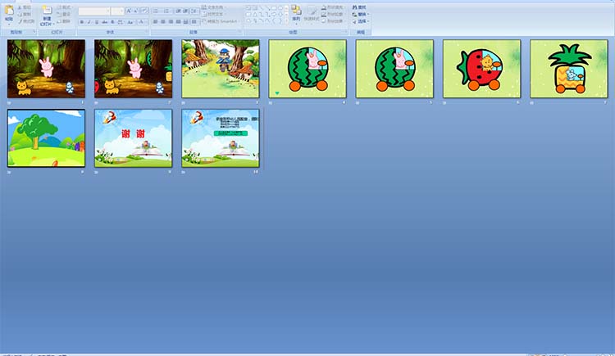
Task: Click the Replace command
Action: [x=361, y=14]
